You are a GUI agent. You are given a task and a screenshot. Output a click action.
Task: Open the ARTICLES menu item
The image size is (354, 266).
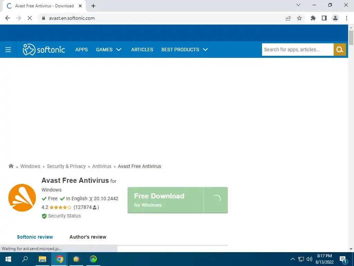[142, 50]
